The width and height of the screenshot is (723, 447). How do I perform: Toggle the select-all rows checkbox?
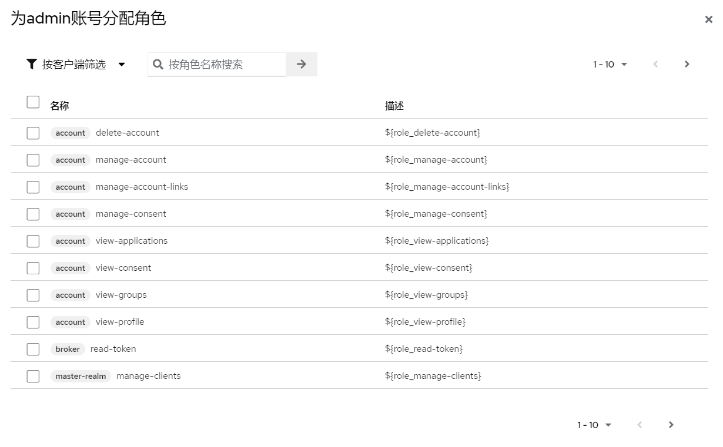click(x=33, y=102)
